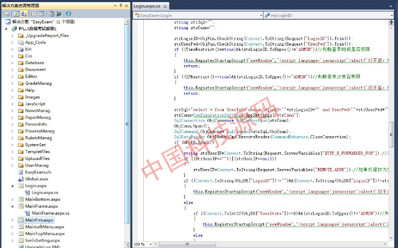
Task: Click the Refresh icon in Solution Explorer toolbar
Action: click(x=16, y=14)
